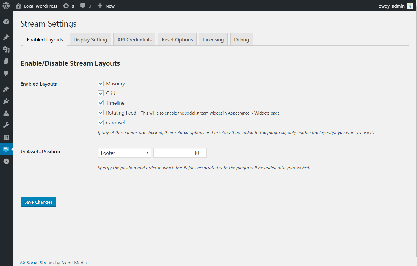This screenshot has width=417, height=266.
Task: Open the Dashboard from the sidebar
Action: click(x=6, y=22)
